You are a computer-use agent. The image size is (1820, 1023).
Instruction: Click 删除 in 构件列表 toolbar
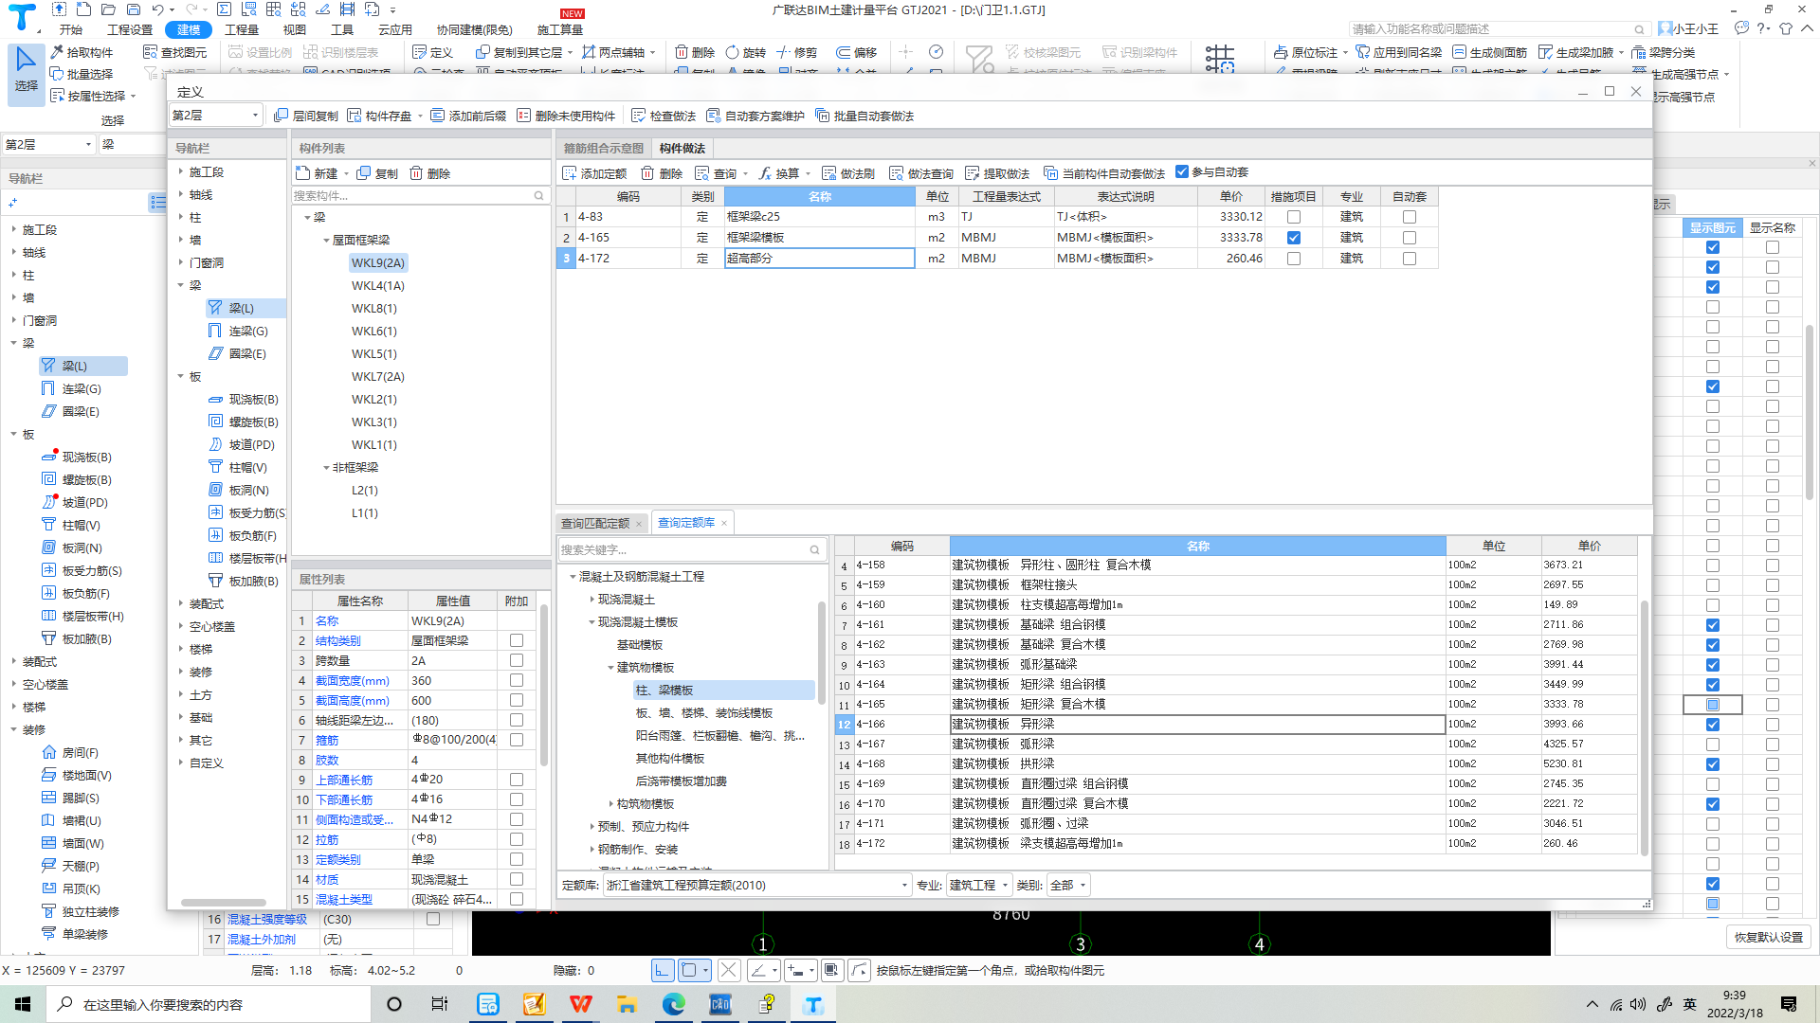(429, 173)
